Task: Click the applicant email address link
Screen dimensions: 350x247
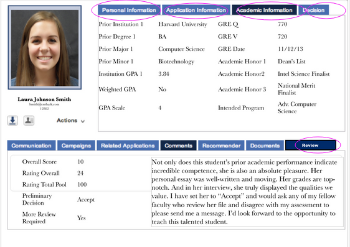Action: click(x=44, y=104)
